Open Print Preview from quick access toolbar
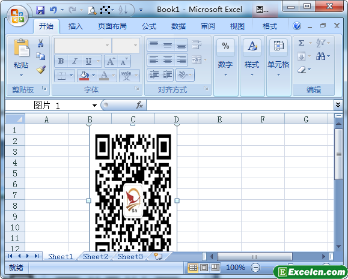 (x=92, y=10)
